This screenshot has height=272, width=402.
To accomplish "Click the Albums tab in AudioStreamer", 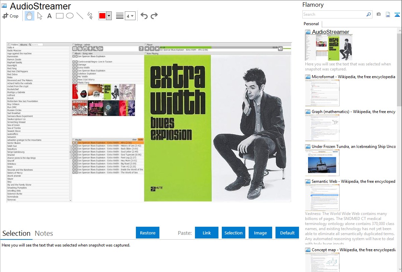I will (23, 45).
